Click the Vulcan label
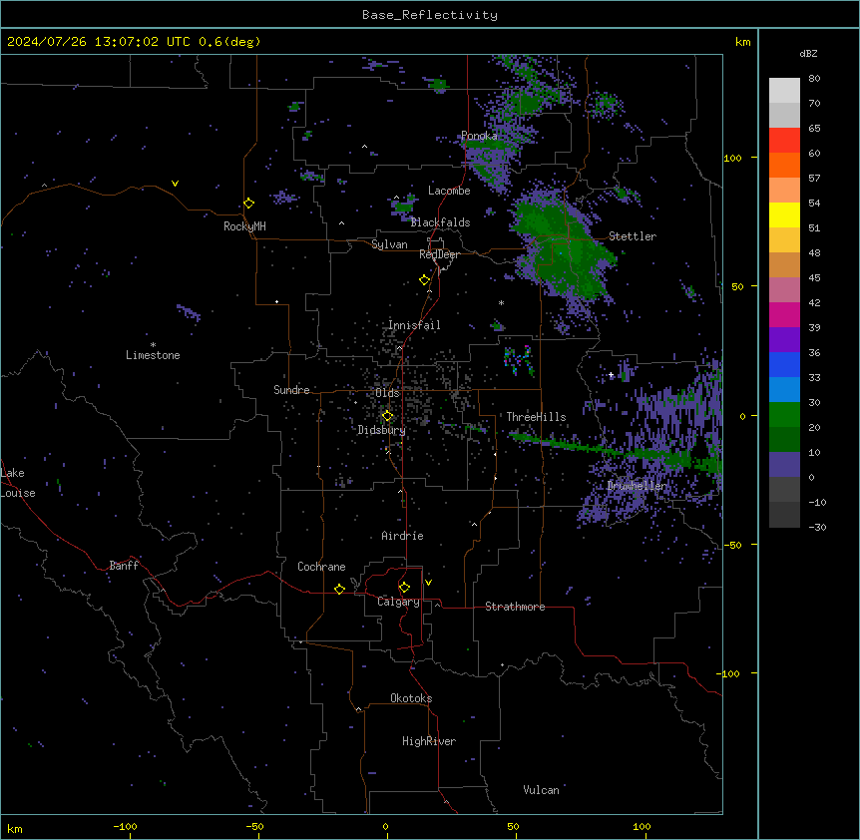Screen dimensions: 860x840 coord(541,790)
